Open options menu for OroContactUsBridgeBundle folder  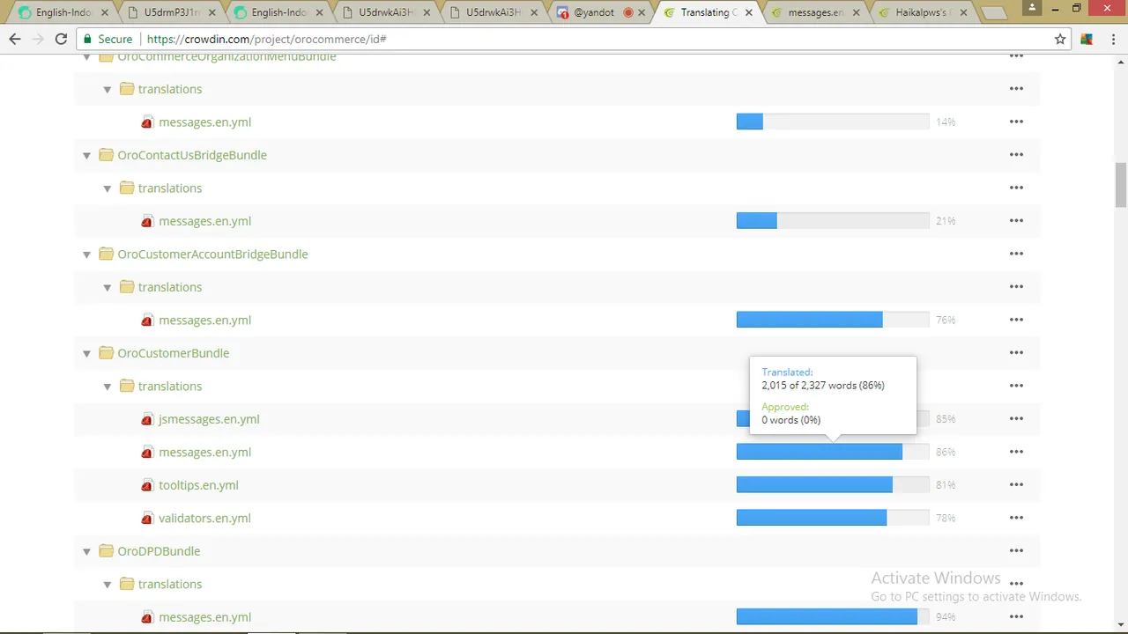[1016, 155]
